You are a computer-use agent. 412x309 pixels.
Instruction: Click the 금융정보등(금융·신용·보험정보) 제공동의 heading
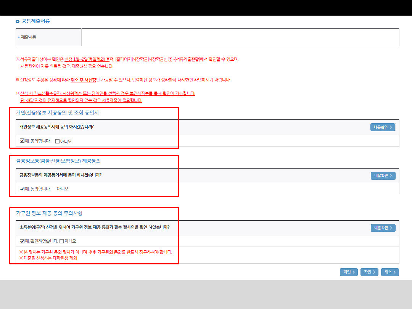[x=58, y=161]
